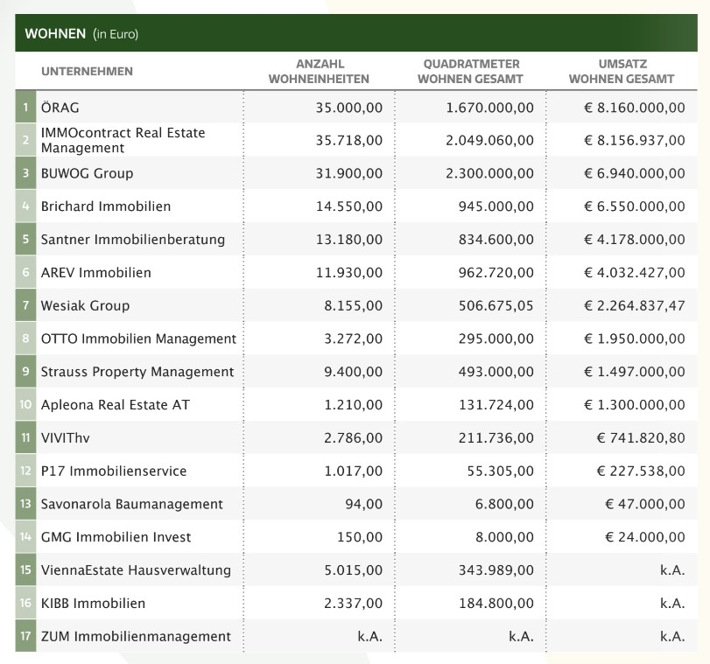Image resolution: width=710 pixels, height=664 pixels.
Task: Click the IMMOcontract Real Estate Management name
Action: coord(123,140)
